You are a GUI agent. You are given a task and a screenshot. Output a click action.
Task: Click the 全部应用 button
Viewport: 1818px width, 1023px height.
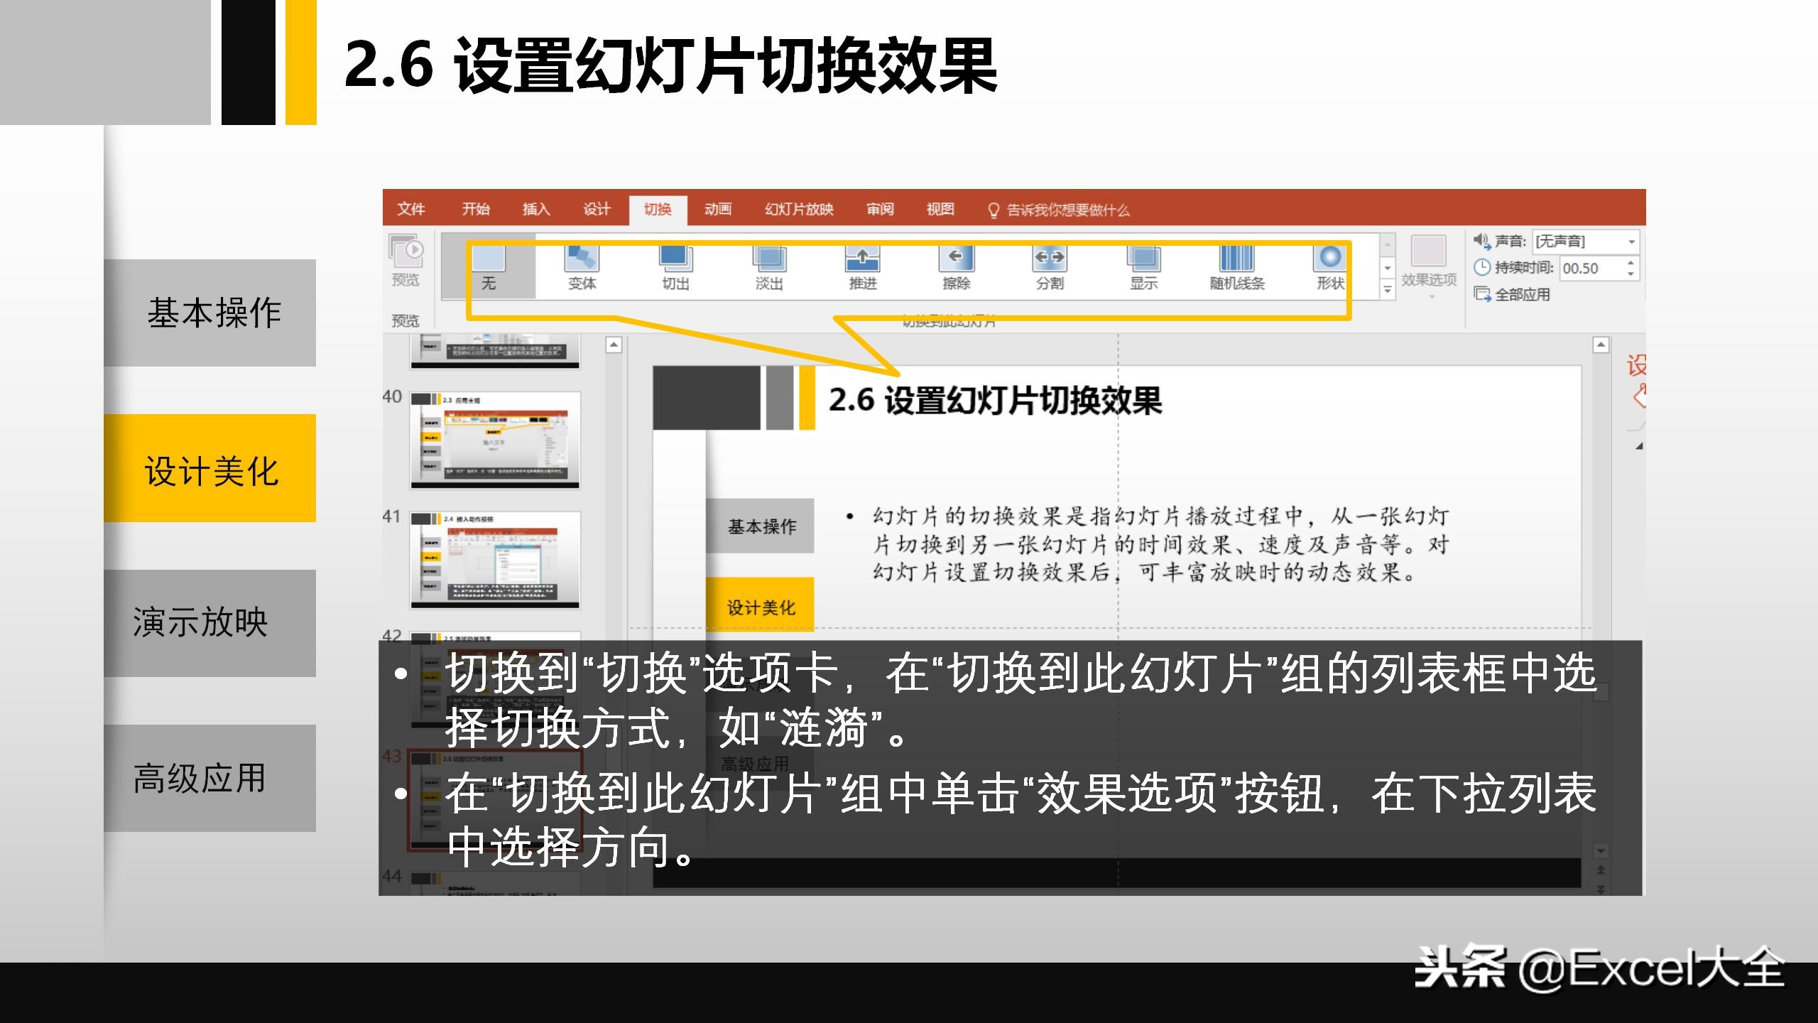[1516, 295]
